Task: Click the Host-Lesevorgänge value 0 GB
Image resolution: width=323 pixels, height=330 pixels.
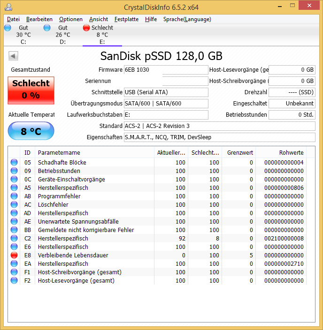Action: click(292, 70)
